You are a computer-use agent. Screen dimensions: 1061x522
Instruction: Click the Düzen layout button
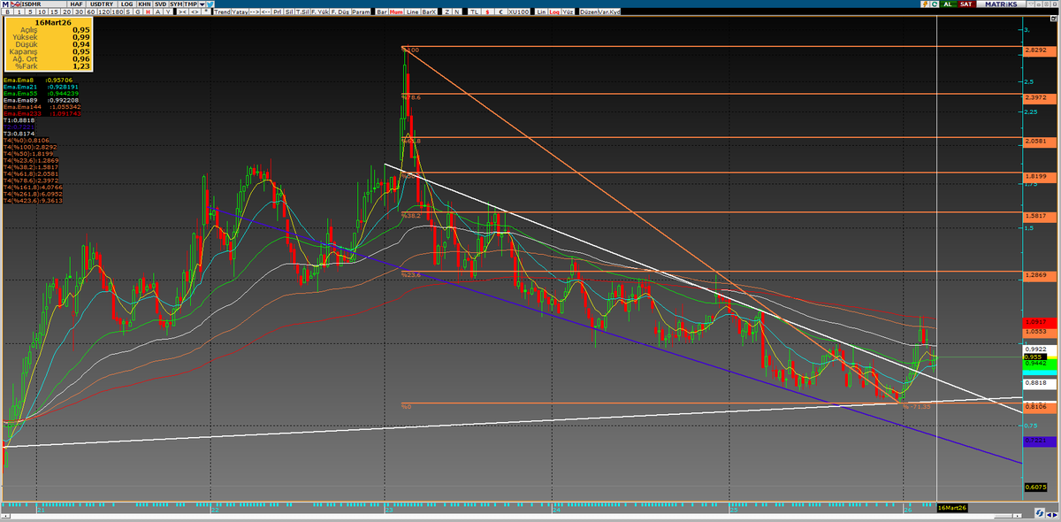[x=588, y=12]
